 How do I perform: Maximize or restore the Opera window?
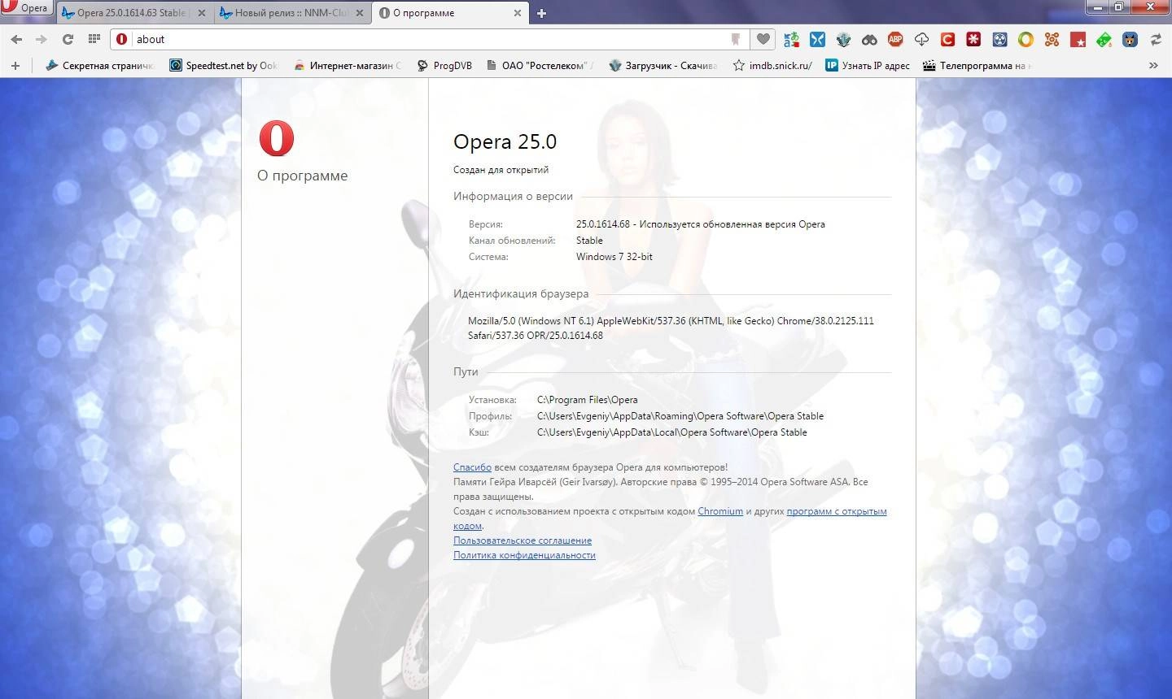click(1119, 7)
